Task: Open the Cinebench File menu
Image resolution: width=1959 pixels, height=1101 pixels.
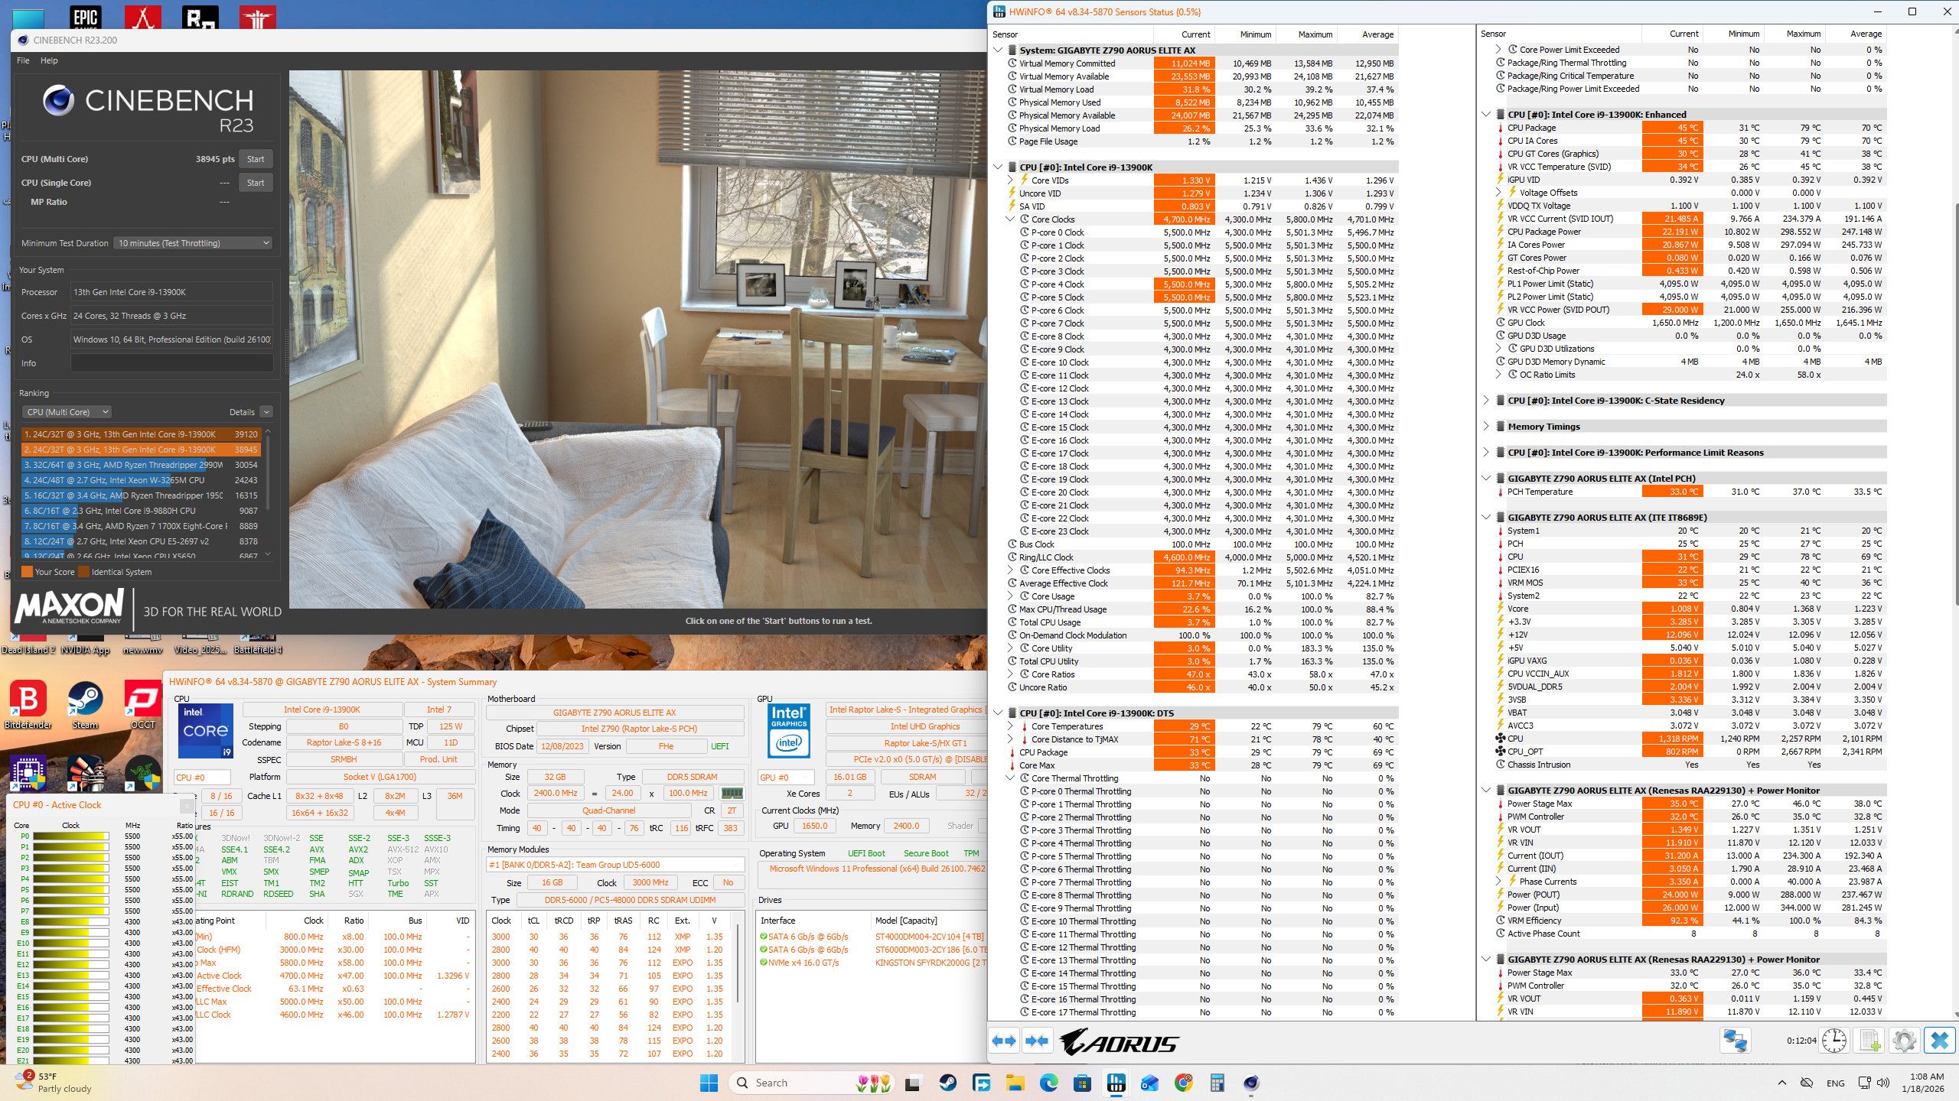Action: [23, 60]
